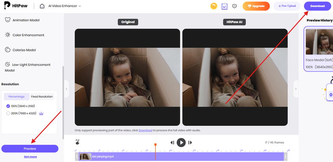Click the Download link in note

point(145,130)
